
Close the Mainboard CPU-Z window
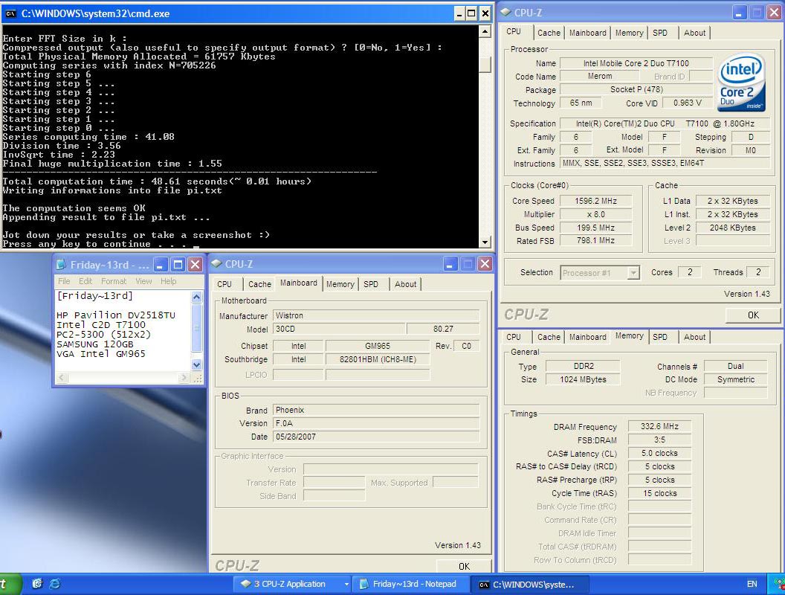485,264
